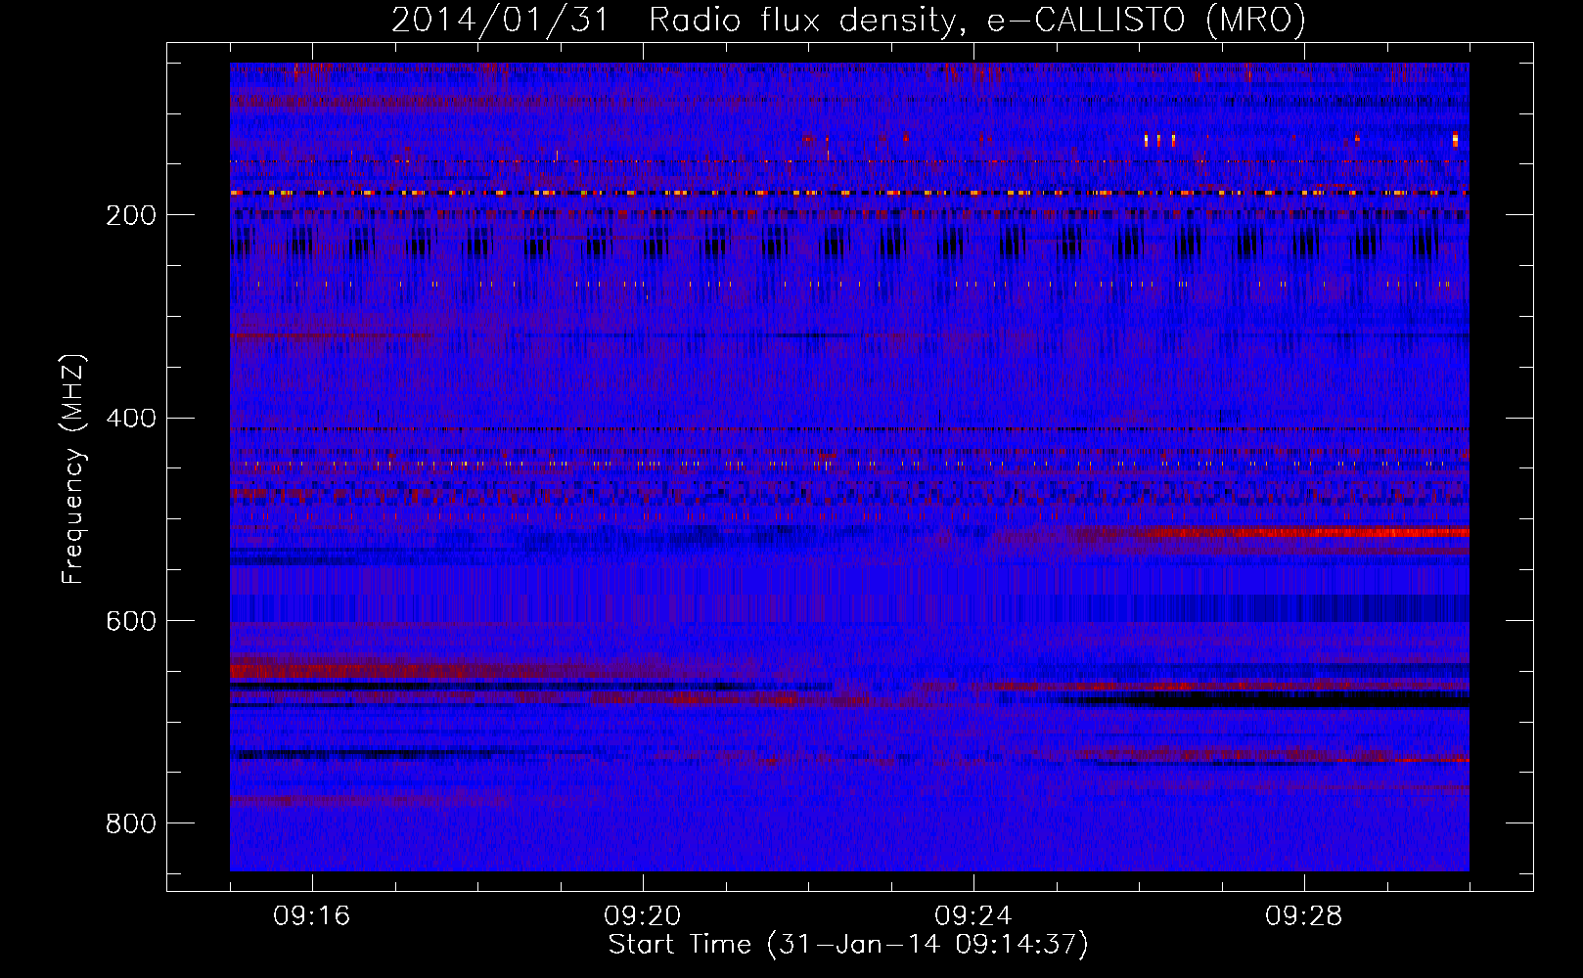Click the 'Frequency (MHZ)' axis label
This screenshot has height=978, width=1583.
click(73, 468)
